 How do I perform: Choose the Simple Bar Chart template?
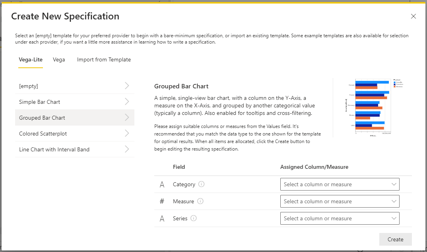[x=75, y=102]
